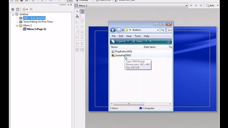Click the align left edges icon

(x=77, y=22)
